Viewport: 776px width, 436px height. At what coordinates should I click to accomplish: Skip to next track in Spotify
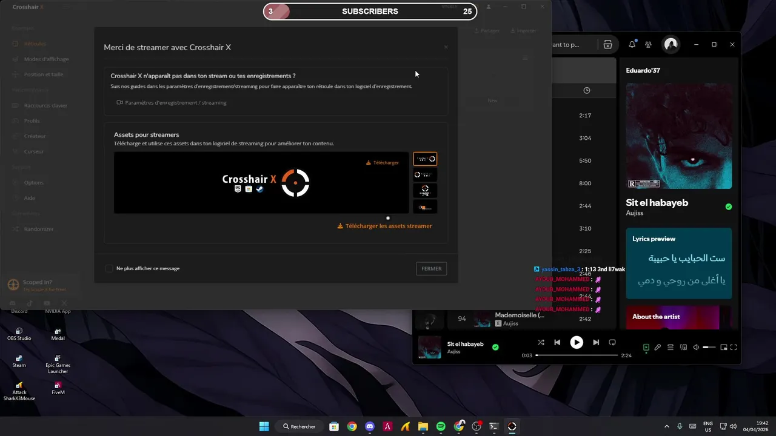(x=596, y=342)
